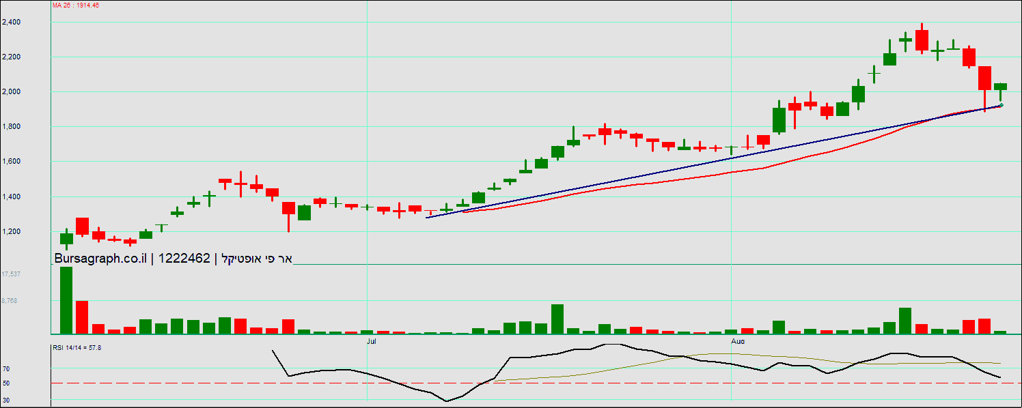This screenshot has width=1022, height=408.
Task: Select the 1,600 price level label
Action: click(x=11, y=162)
